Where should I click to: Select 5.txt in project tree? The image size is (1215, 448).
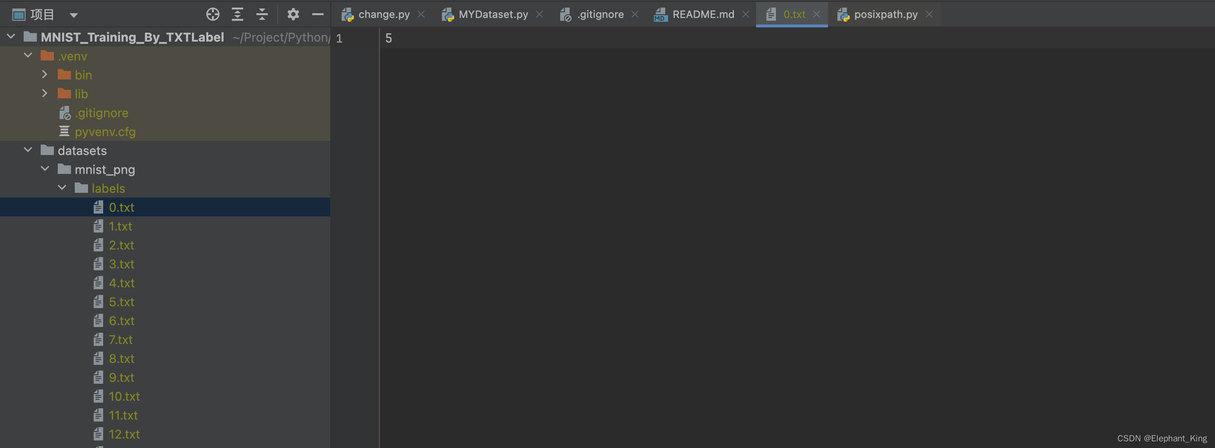pos(122,302)
